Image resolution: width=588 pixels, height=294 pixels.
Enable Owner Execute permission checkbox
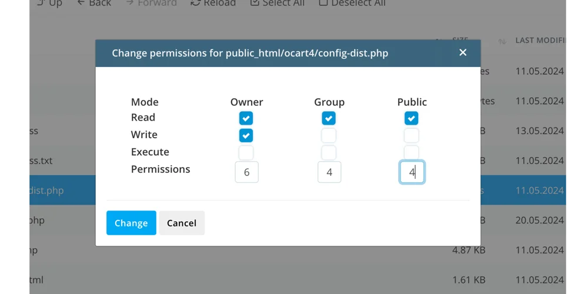(x=246, y=153)
